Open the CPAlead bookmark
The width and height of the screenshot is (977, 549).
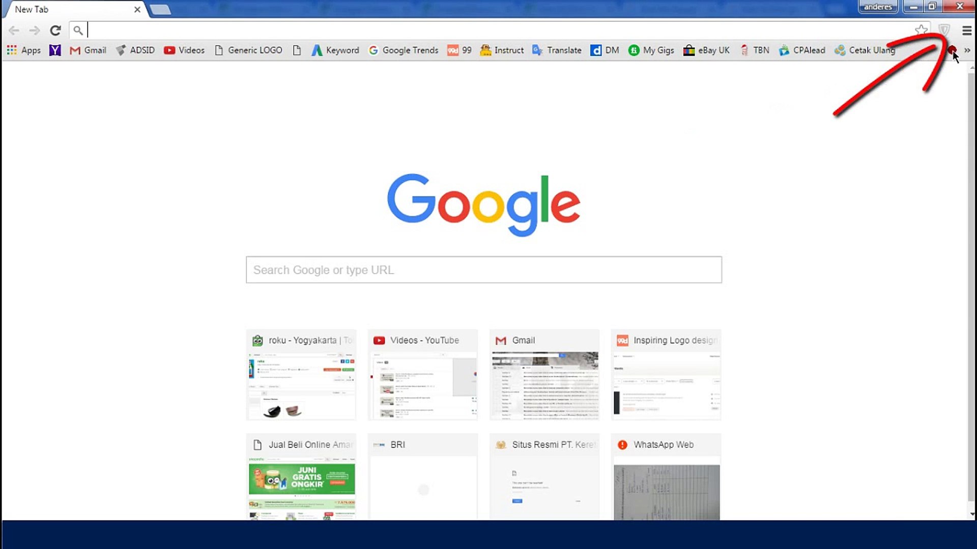pyautogui.click(x=801, y=50)
